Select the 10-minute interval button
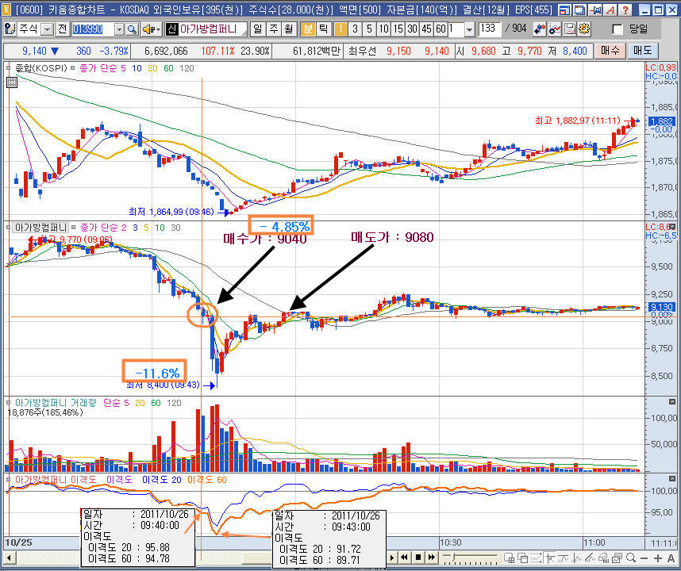 (x=383, y=29)
